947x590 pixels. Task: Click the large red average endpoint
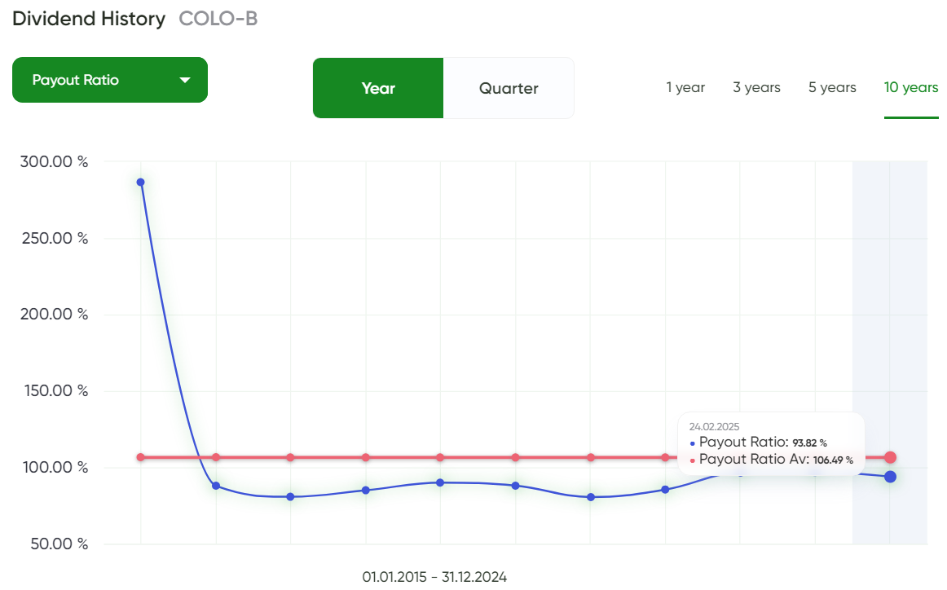(890, 457)
